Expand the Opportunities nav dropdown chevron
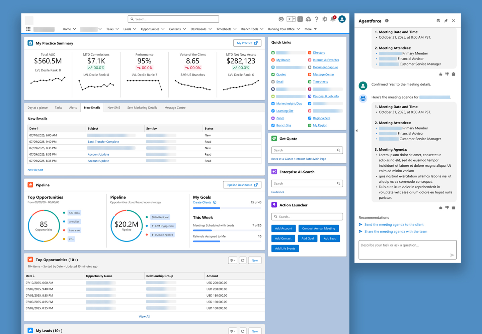Screen dimensions: 482x334 click(x=163, y=29)
